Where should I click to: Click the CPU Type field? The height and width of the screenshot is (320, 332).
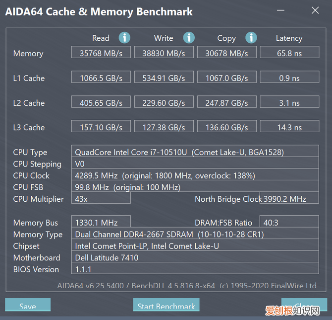195,152
